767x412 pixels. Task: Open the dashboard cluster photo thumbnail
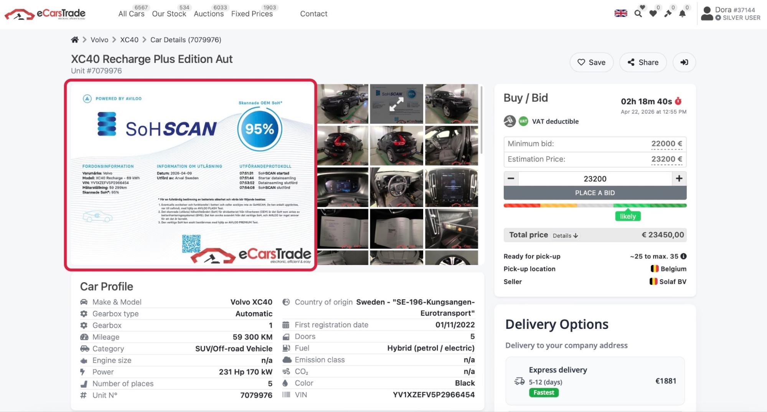[x=343, y=187]
